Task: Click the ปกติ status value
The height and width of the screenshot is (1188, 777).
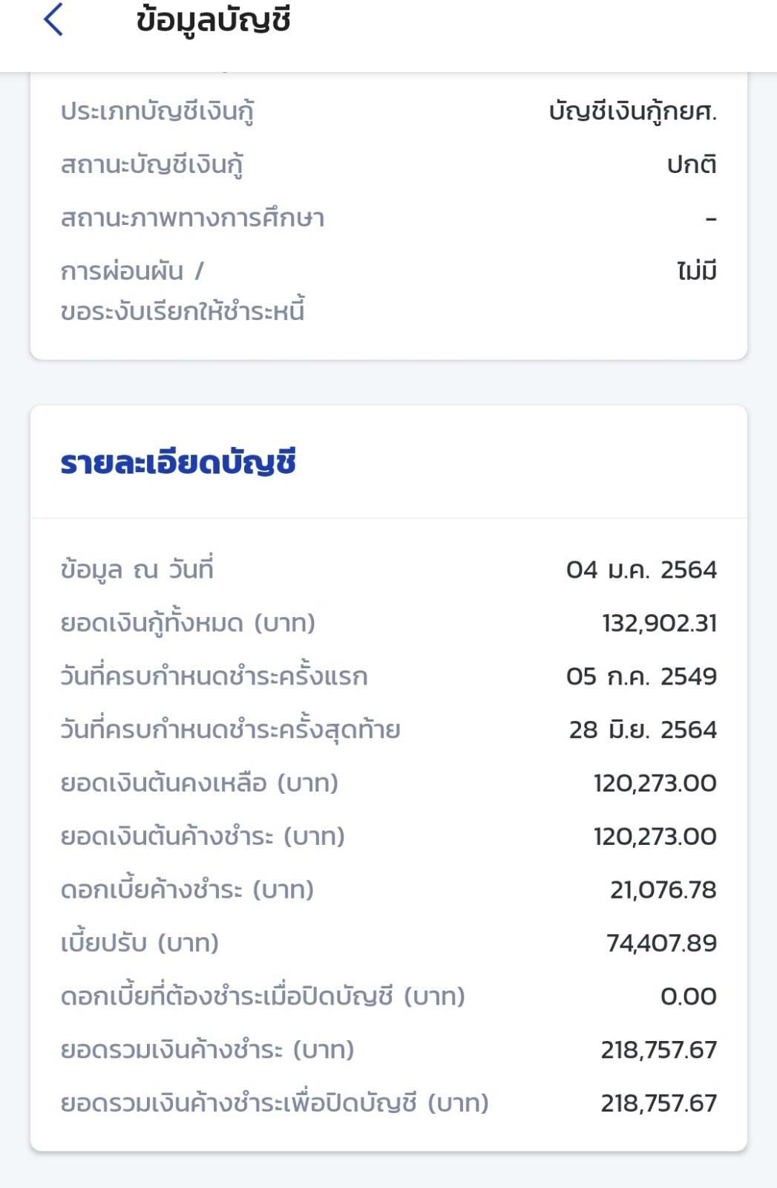Action: [691, 165]
